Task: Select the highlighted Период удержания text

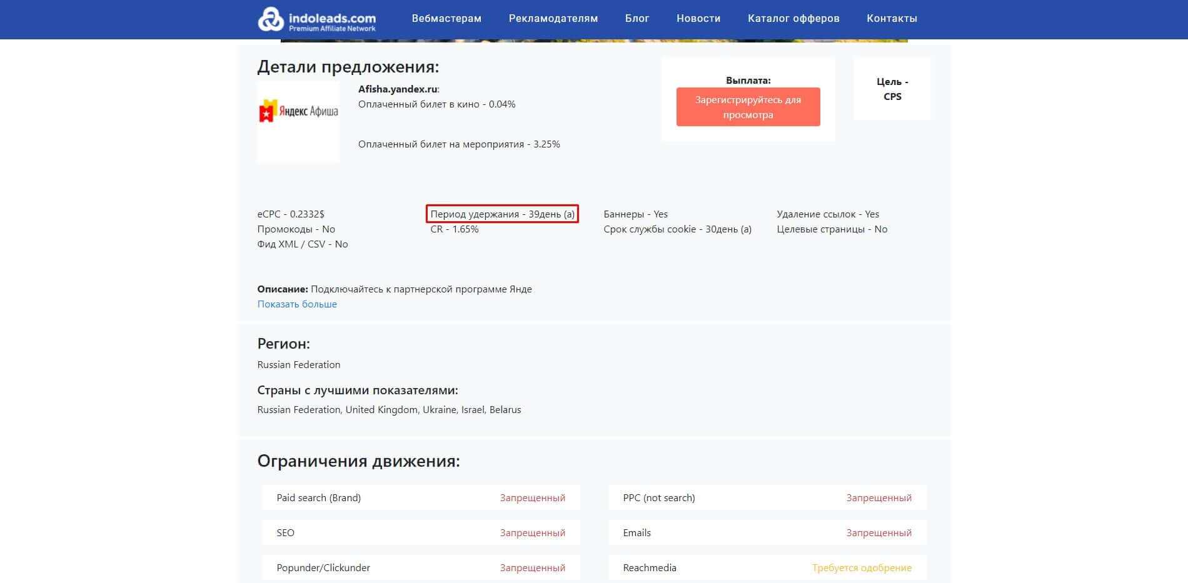Action: (x=502, y=214)
